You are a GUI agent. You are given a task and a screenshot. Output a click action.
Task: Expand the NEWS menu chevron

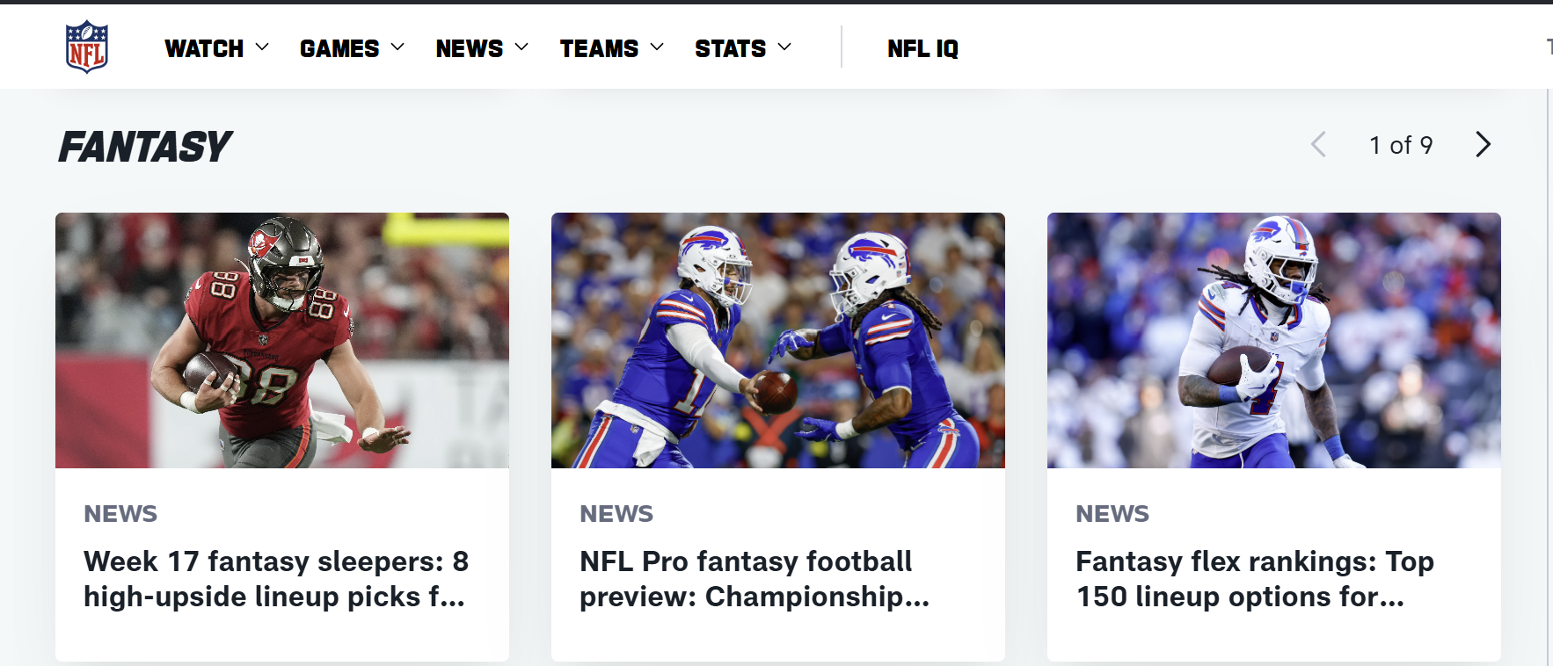[521, 47]
